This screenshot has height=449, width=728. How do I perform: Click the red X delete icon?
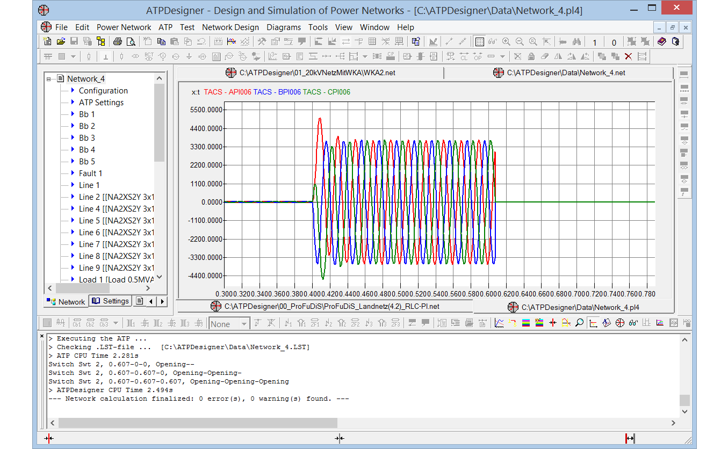point(628,56)
